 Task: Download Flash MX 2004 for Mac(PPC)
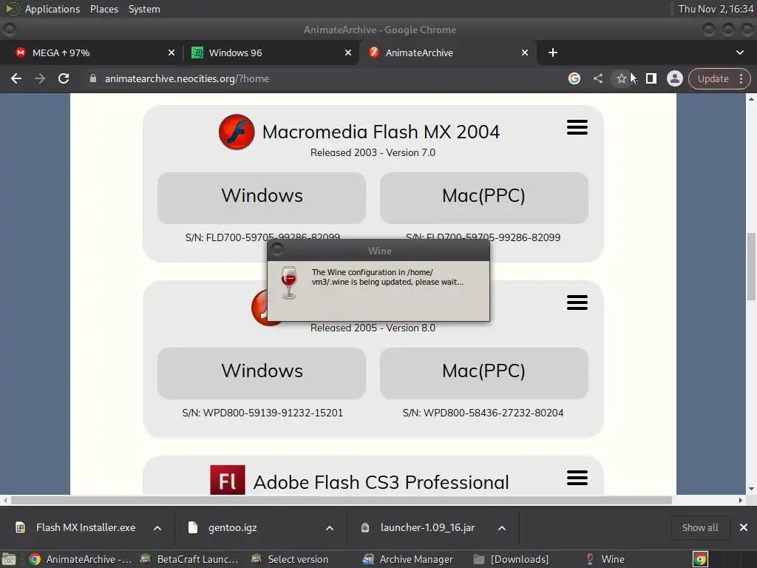483,198
